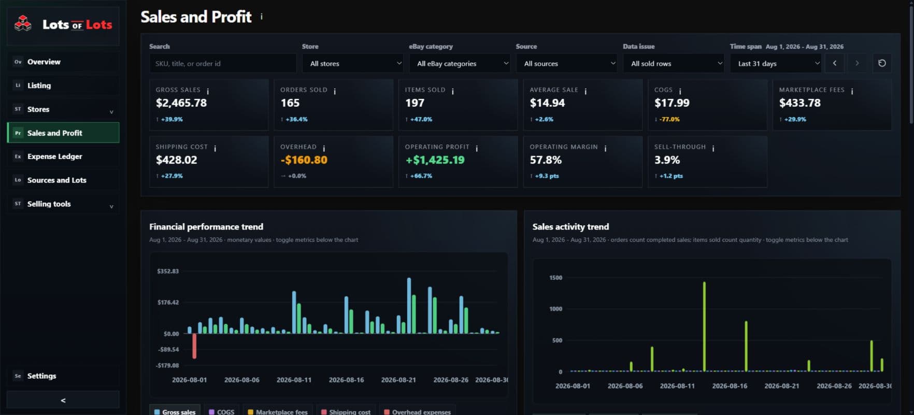
Task: Open the All sources dropdown
Action: point(567,63)
